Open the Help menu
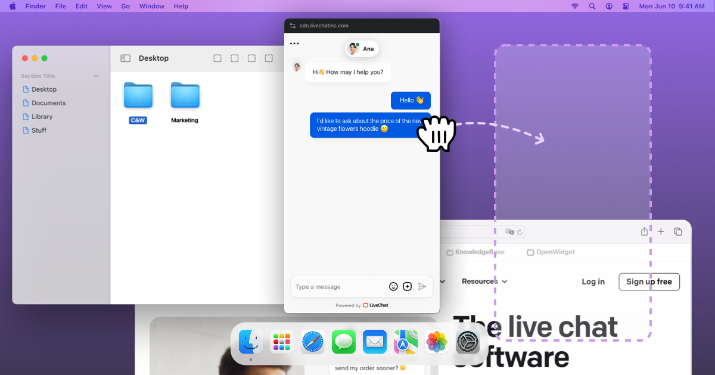This screenshot has width=715, height=375. point(181,7)
